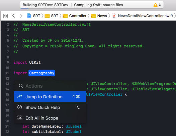Click the warning triangle icon

(156, 5)
